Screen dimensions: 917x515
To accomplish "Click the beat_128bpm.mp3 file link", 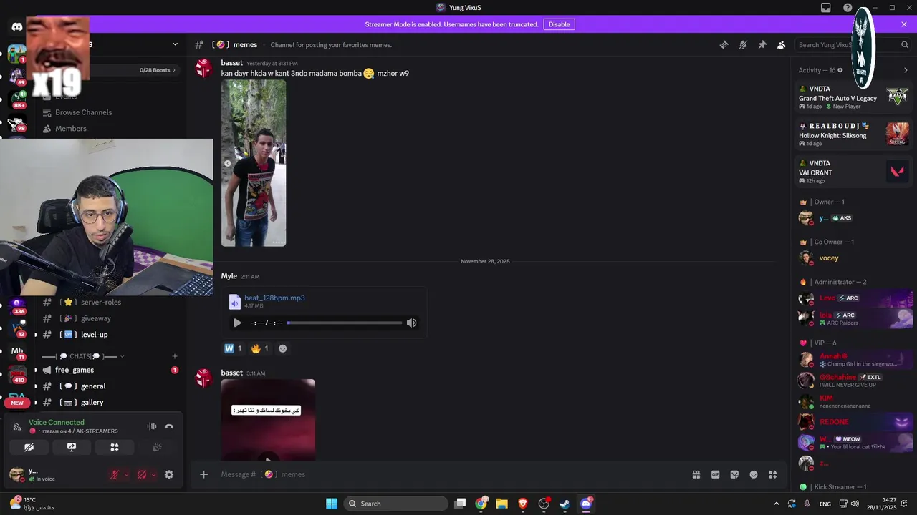I will pyautogui.click(x=274, y=298).
